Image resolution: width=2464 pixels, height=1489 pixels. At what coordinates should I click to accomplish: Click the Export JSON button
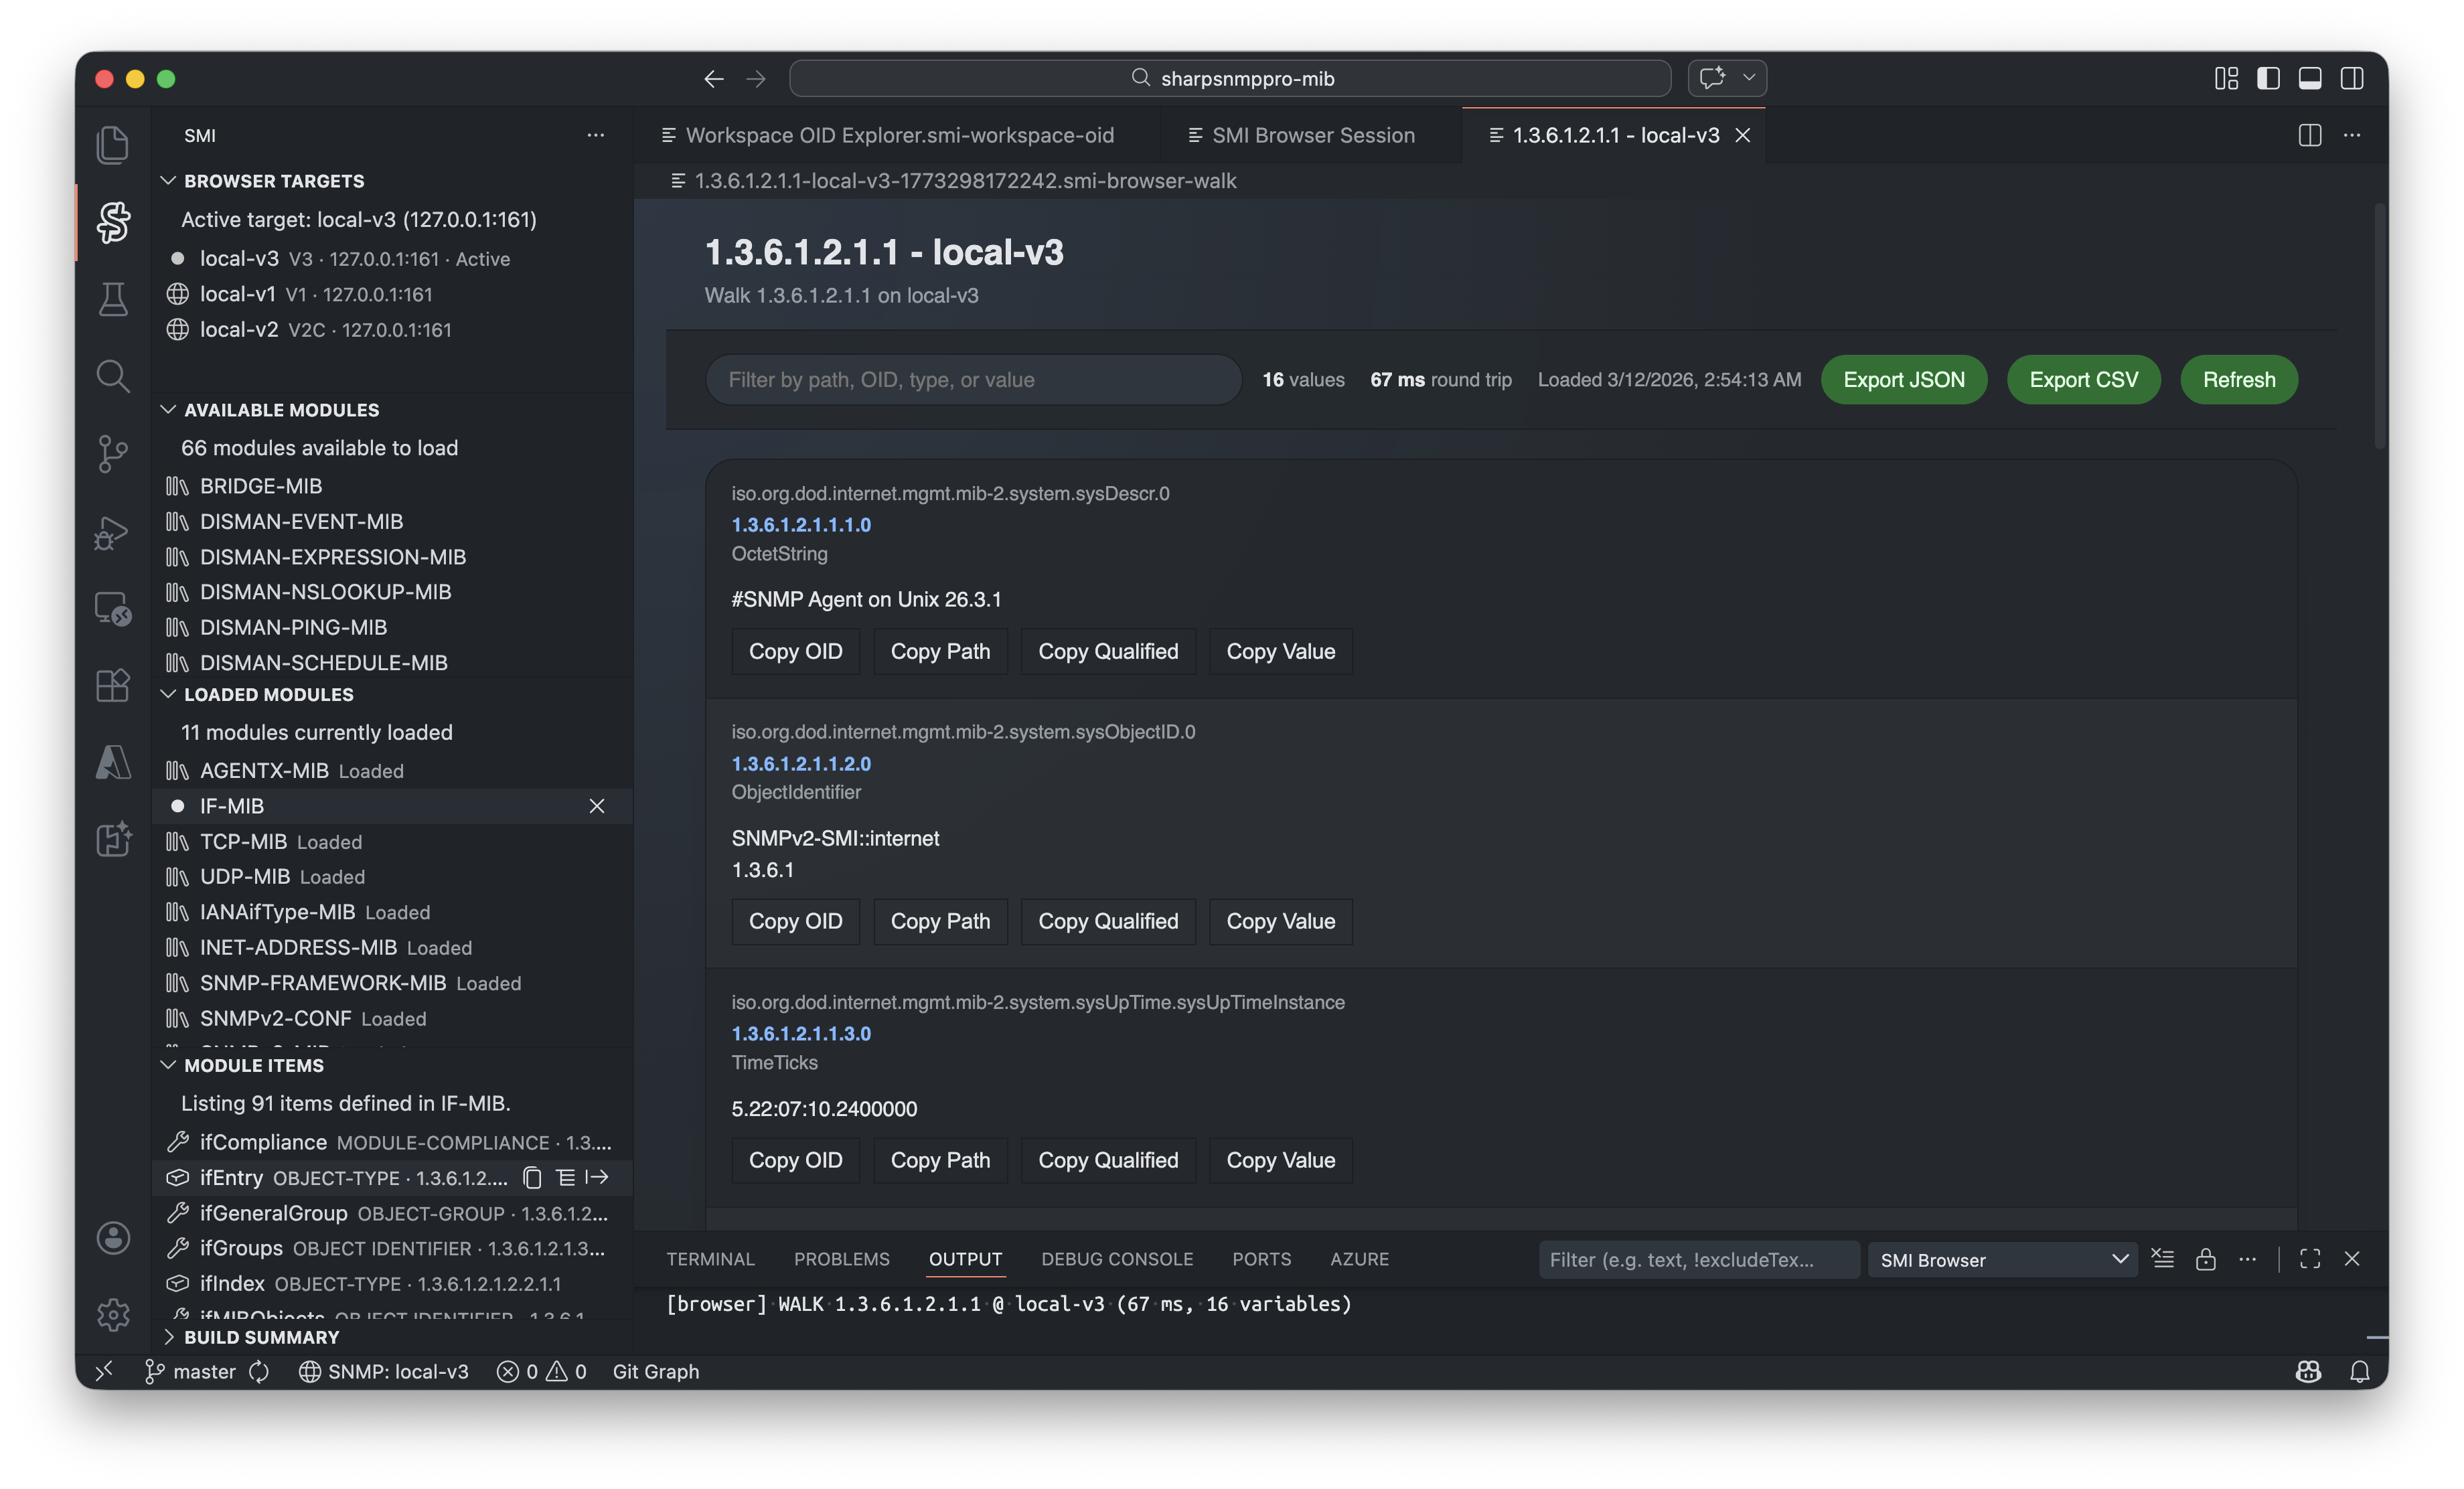1903,380
